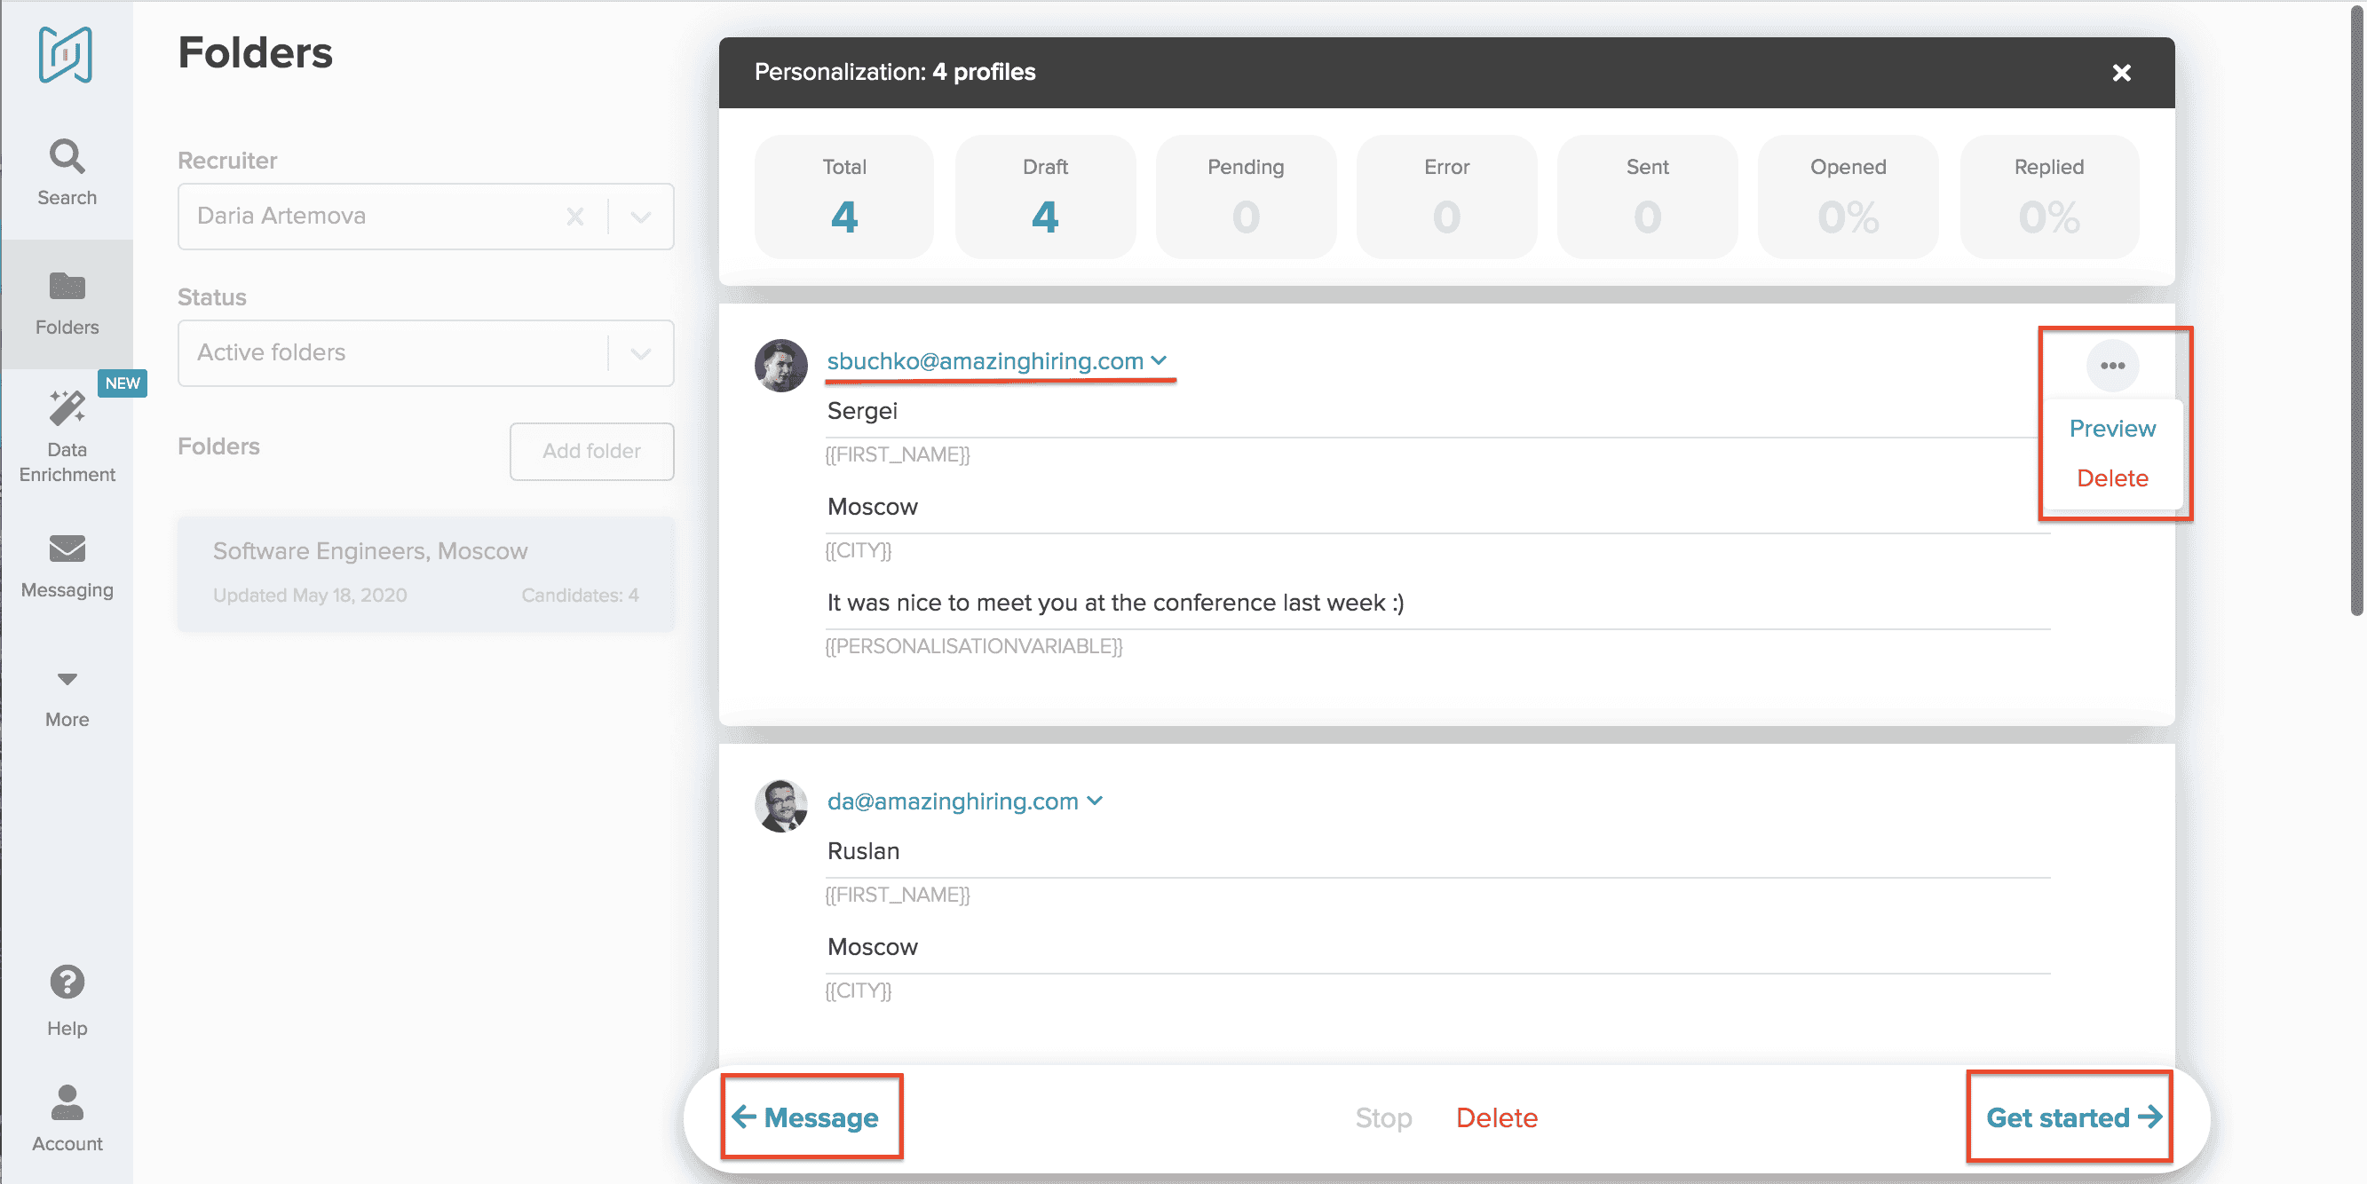
Task: Expand da@amazinghiring.com email selector
Action: [x=1095, y=801]
